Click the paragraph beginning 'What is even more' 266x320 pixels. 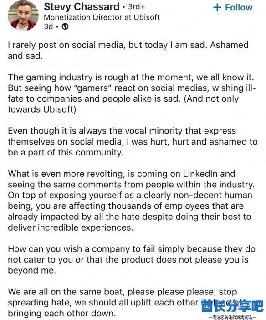[x=131, y=201]
